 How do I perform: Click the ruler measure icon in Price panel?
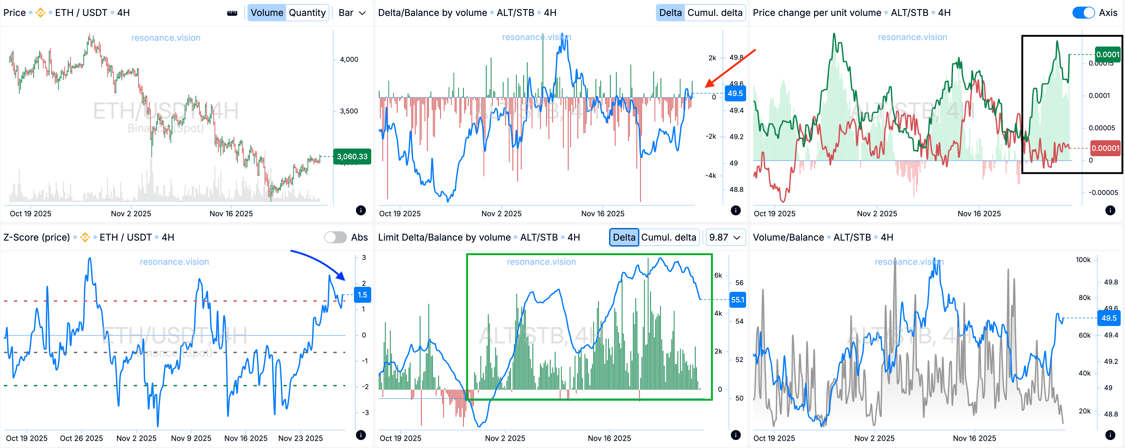click(232, 13)
